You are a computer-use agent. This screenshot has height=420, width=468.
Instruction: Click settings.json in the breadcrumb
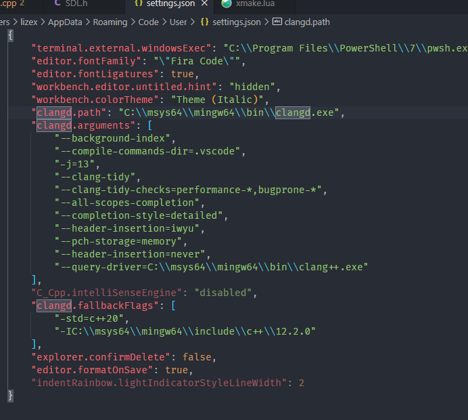237,22
